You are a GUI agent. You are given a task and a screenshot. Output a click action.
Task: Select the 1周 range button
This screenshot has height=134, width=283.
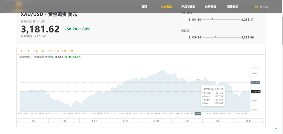[64, 121]
